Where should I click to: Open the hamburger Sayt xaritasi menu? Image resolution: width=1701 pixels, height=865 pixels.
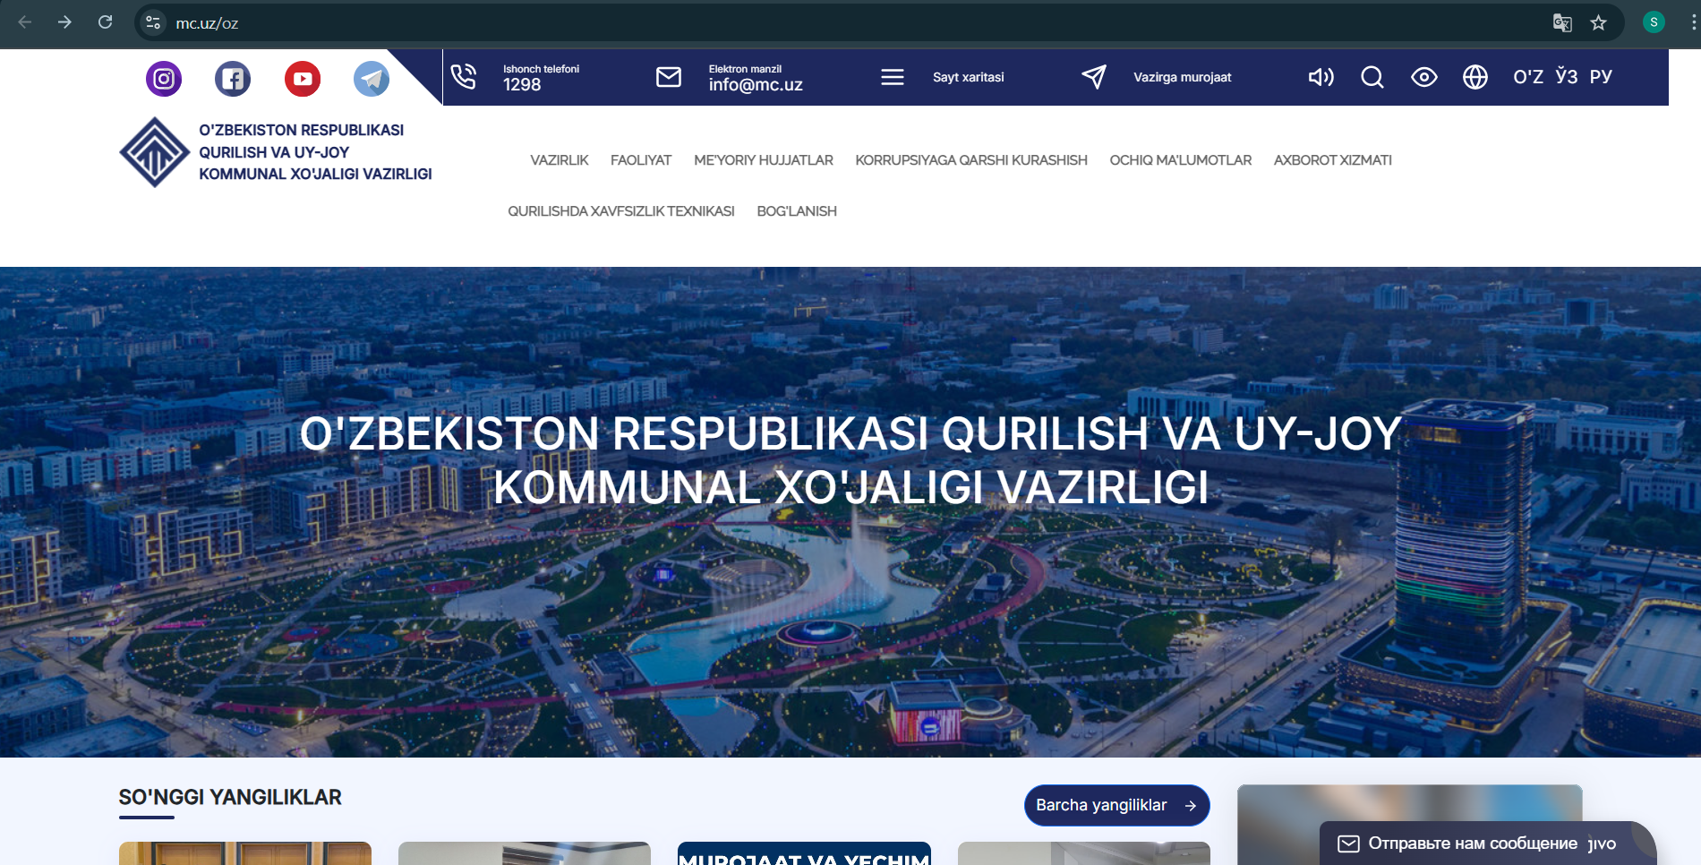click(x=893, y=77)
